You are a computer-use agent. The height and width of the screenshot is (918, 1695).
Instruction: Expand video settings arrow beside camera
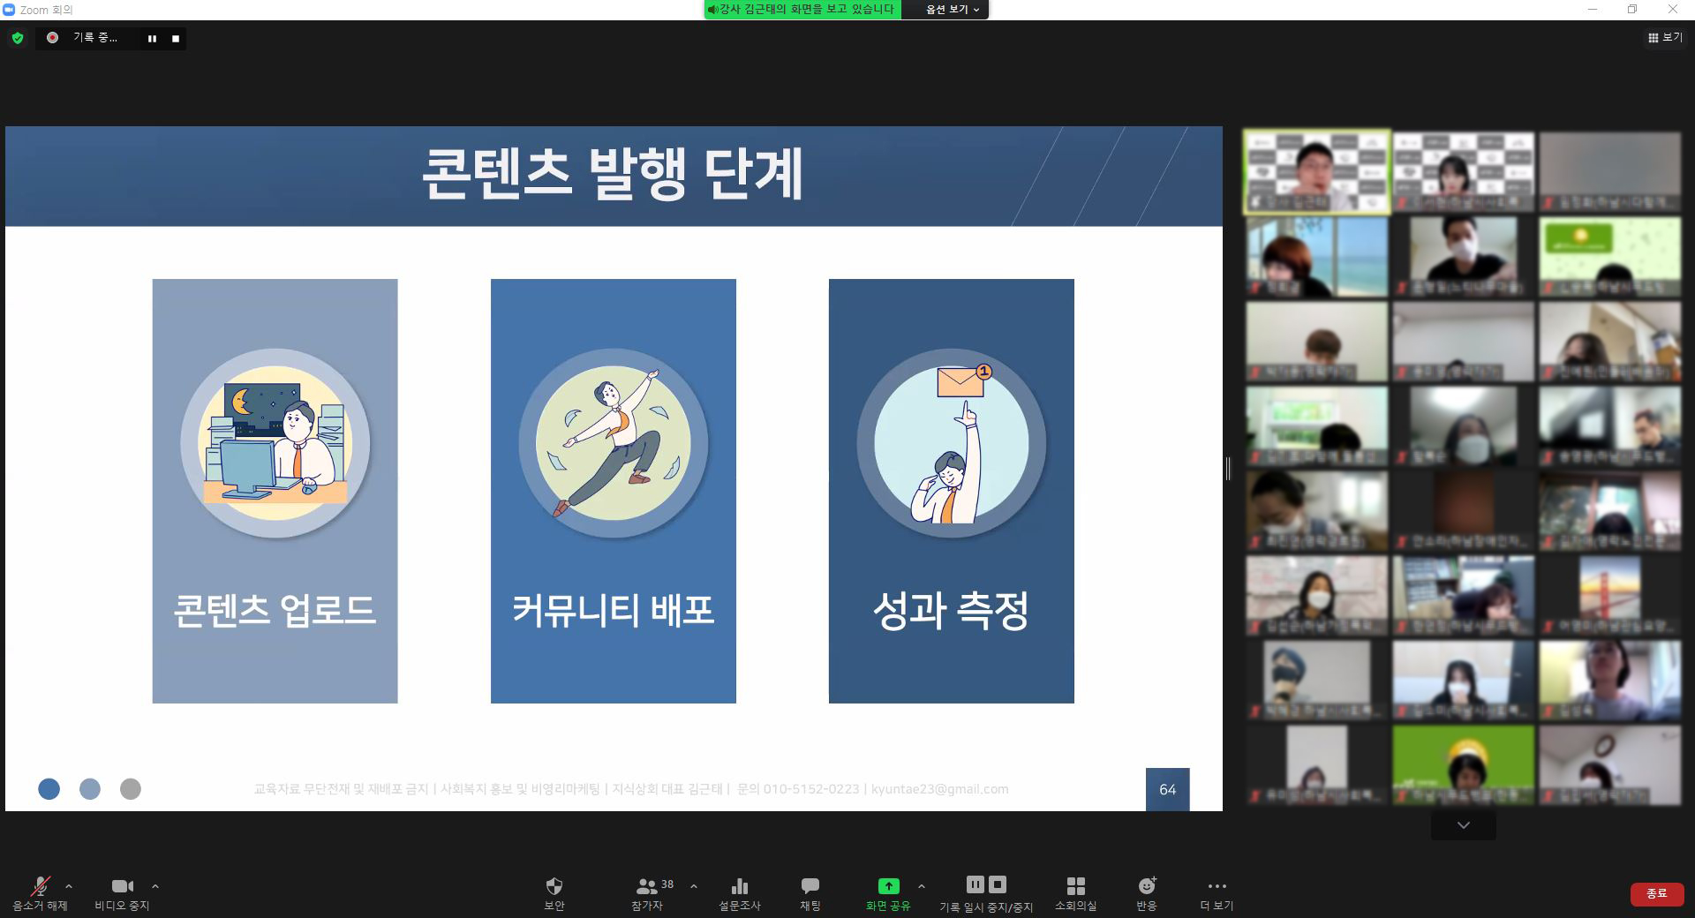(x=155, y=886)
